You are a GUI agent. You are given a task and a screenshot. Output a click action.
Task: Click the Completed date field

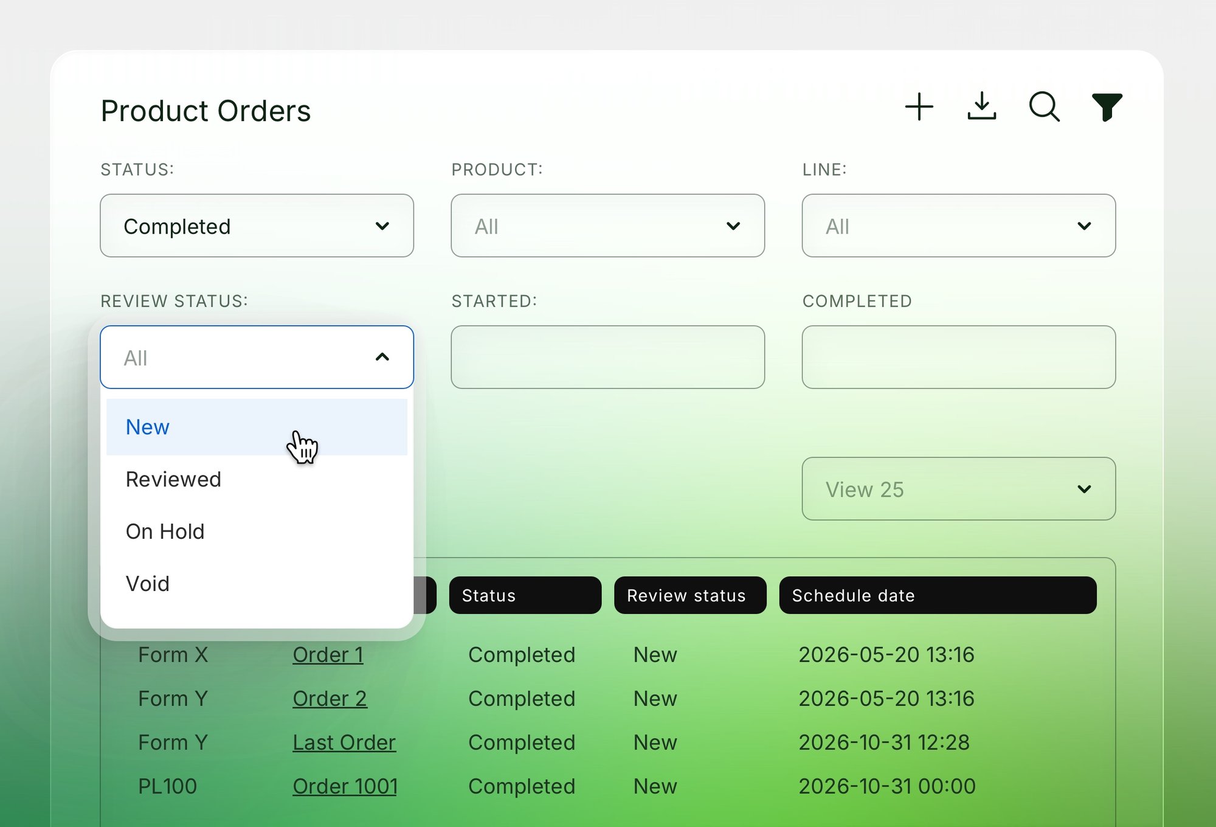[x=958, y=357]
